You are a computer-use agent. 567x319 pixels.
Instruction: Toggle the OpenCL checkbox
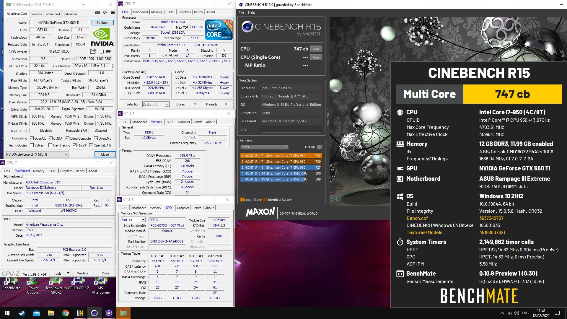pyautogui.click(x=32, y=138)
